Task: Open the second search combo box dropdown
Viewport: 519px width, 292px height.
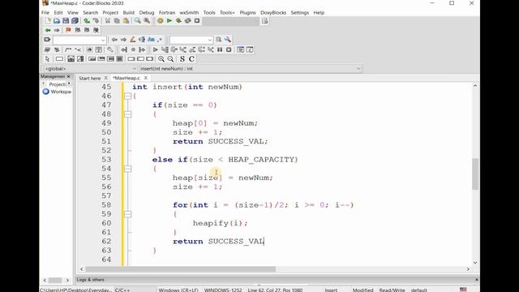Action: 210,40
